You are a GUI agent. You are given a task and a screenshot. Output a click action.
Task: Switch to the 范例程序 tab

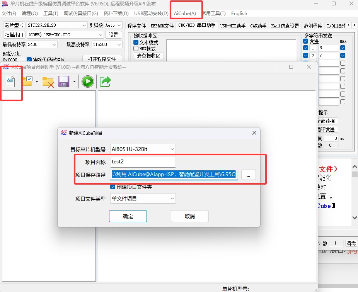pyautogui.click(x=313, y=26)
